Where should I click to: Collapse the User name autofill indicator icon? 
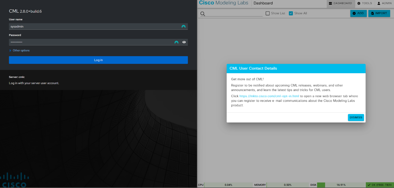point(183,26)
